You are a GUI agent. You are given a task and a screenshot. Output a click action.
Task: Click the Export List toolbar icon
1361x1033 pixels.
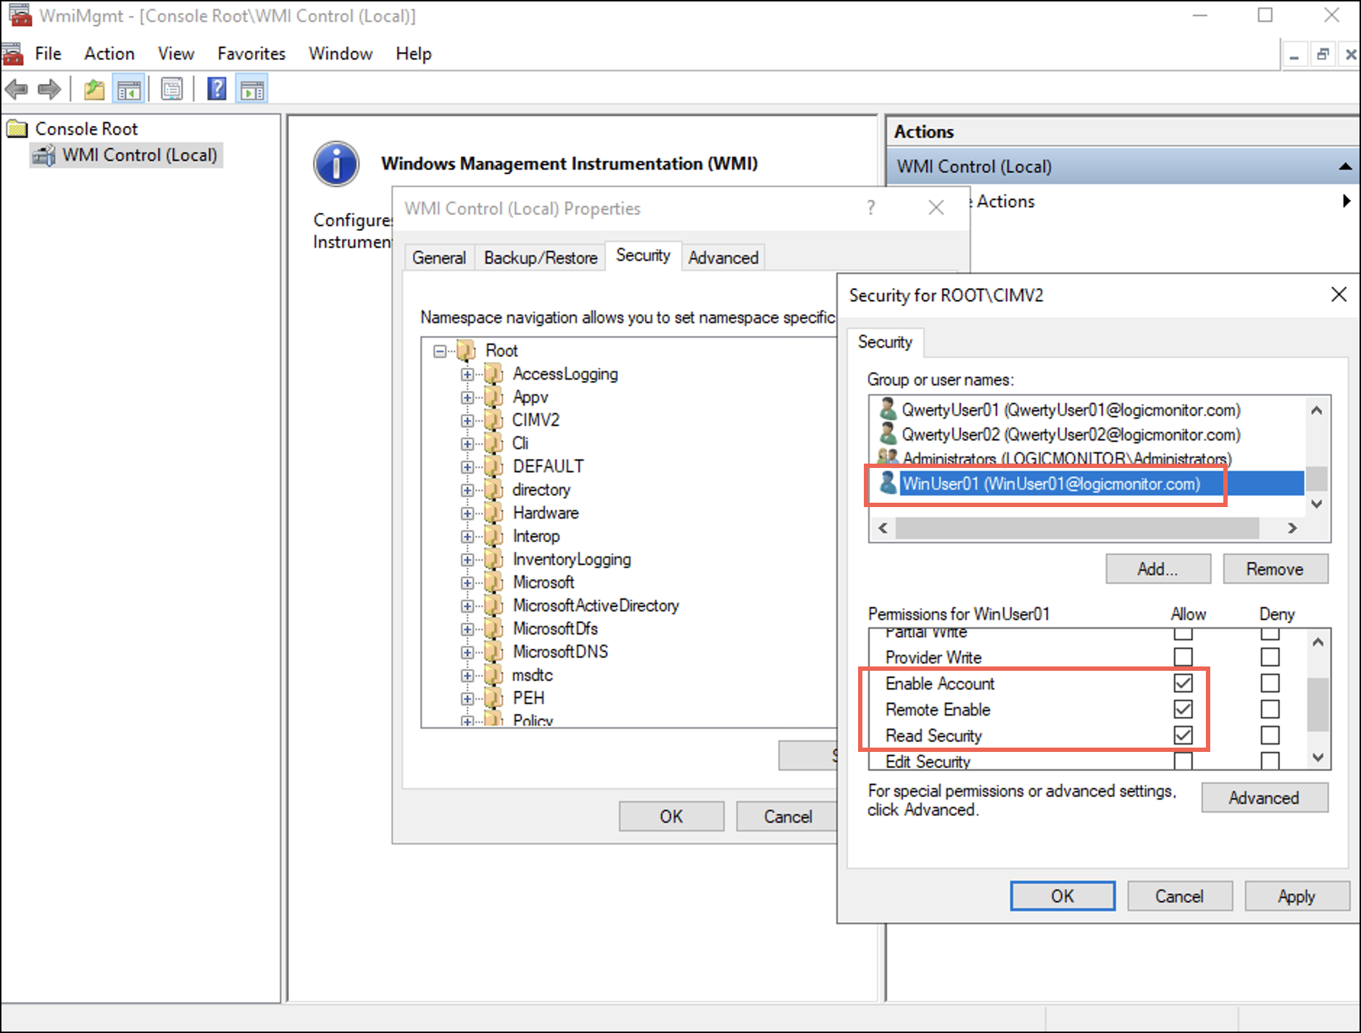[172, 90]
